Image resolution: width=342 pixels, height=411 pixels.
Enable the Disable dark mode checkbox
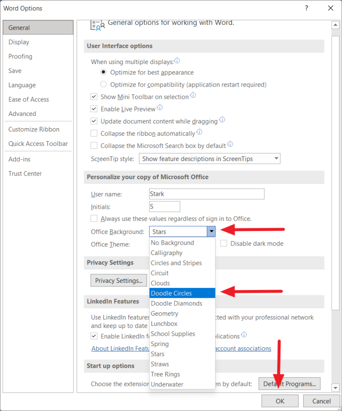point(223,243)
